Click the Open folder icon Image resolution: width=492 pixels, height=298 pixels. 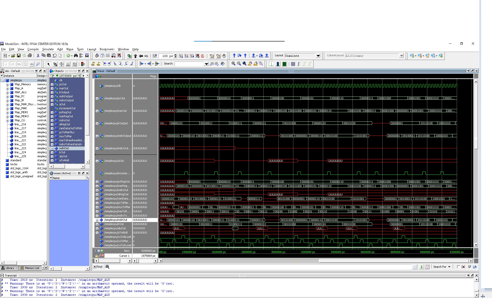click(x=13, y=56)
